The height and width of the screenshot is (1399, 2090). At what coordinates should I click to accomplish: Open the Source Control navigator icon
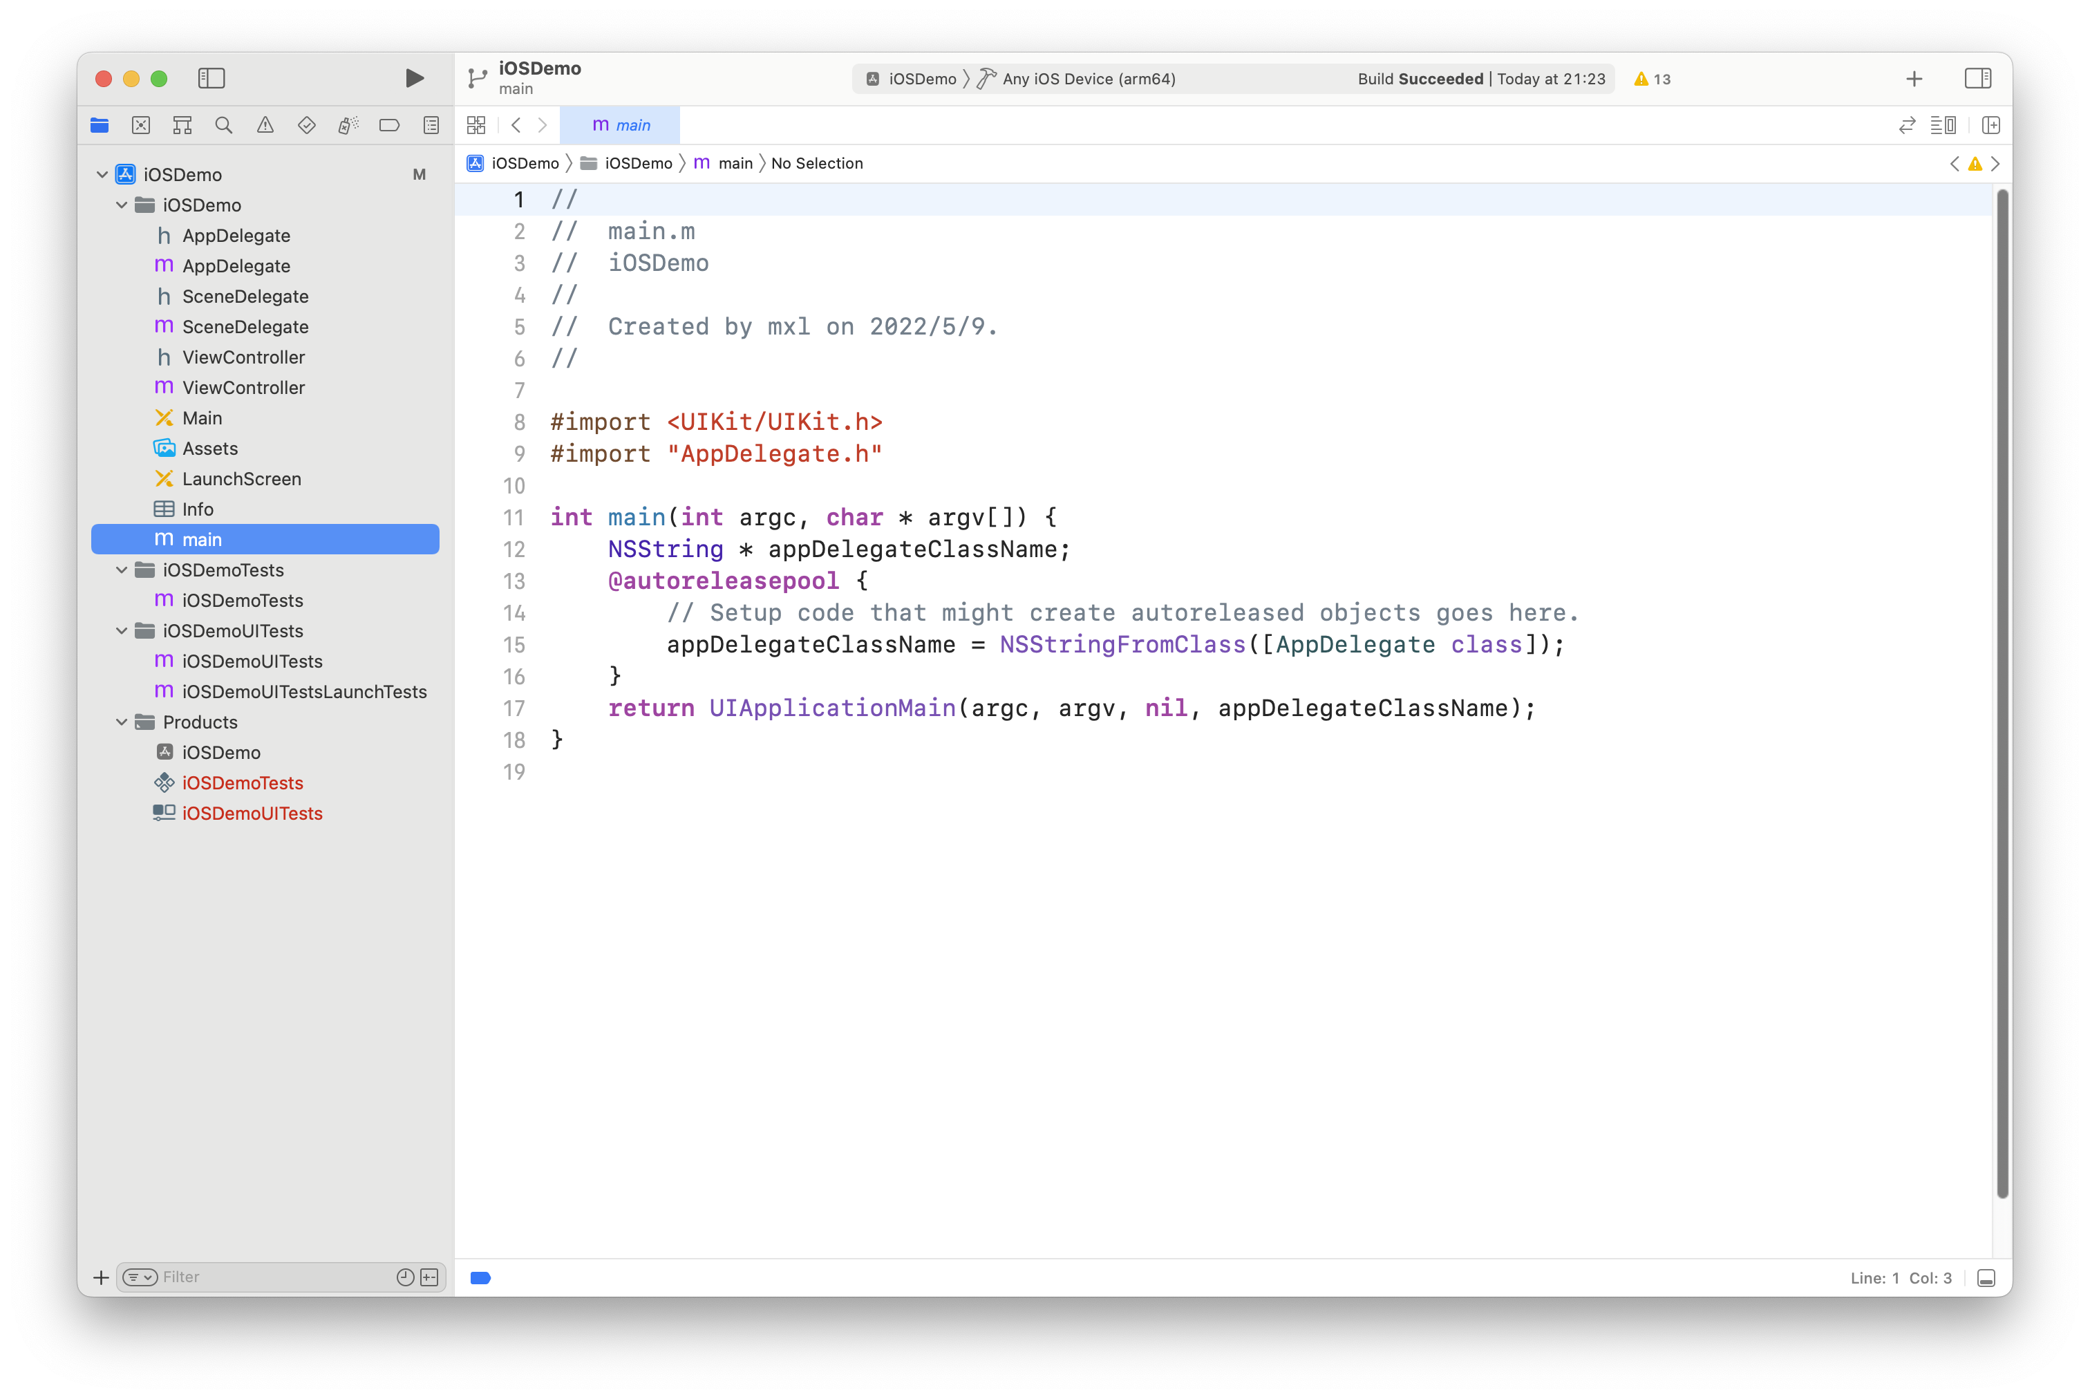(141, 125)
